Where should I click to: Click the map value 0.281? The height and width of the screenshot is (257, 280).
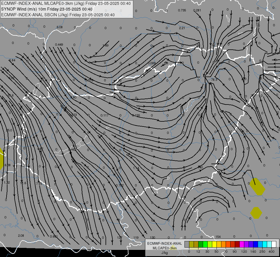197,10
